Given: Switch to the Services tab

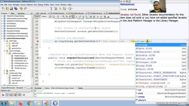Looking at the screenshot, I should pos(21,13).
